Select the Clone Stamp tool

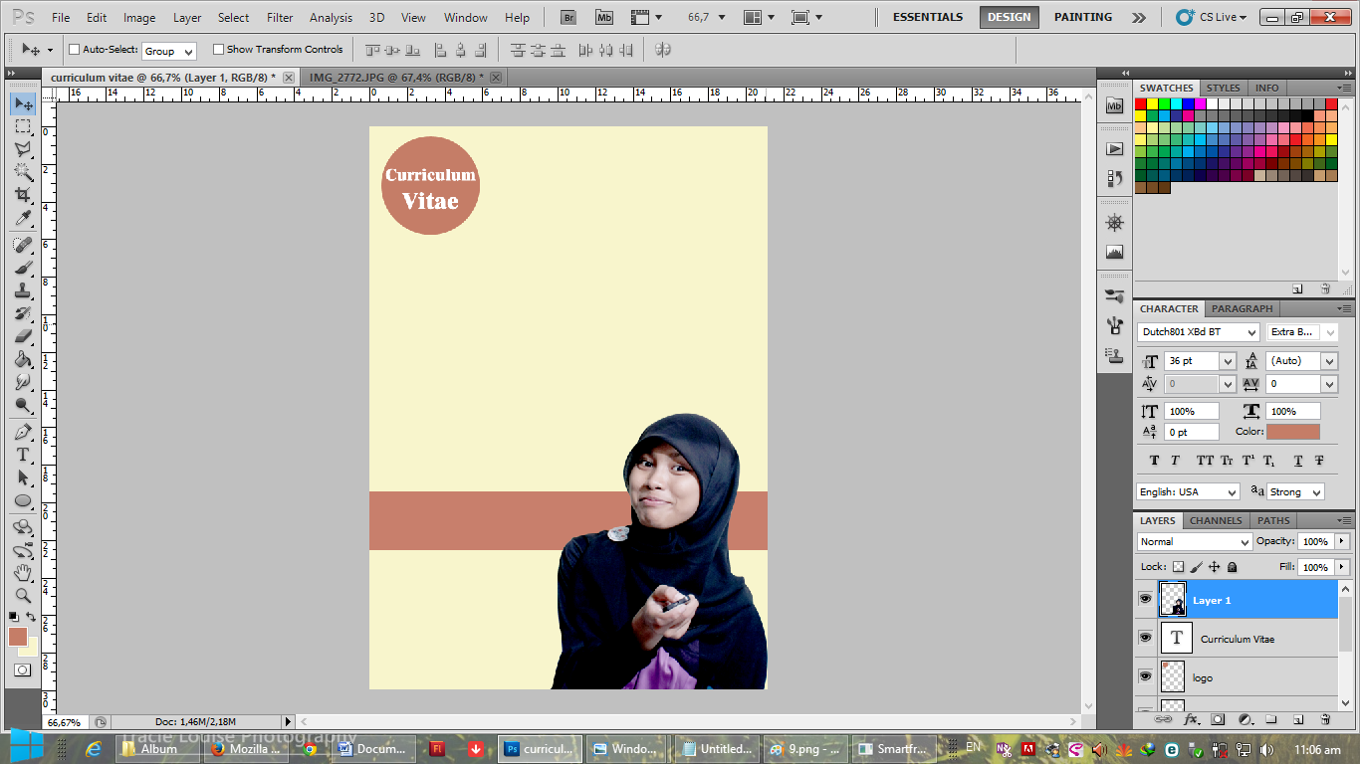[x=23, y=290]
